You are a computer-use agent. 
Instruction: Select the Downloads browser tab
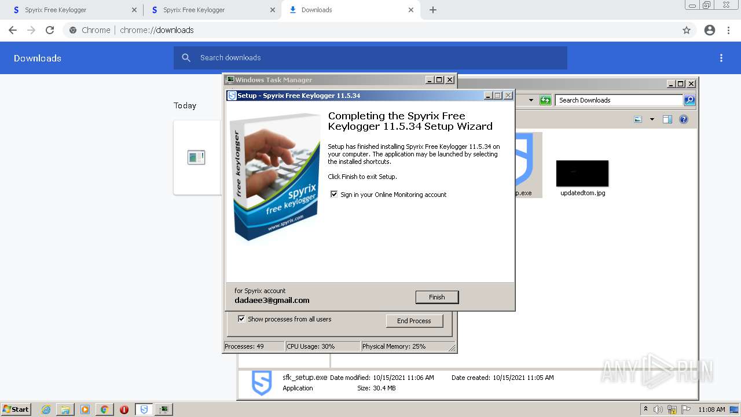350,10
